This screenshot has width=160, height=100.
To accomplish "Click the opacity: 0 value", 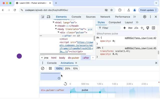I will 113,41.
